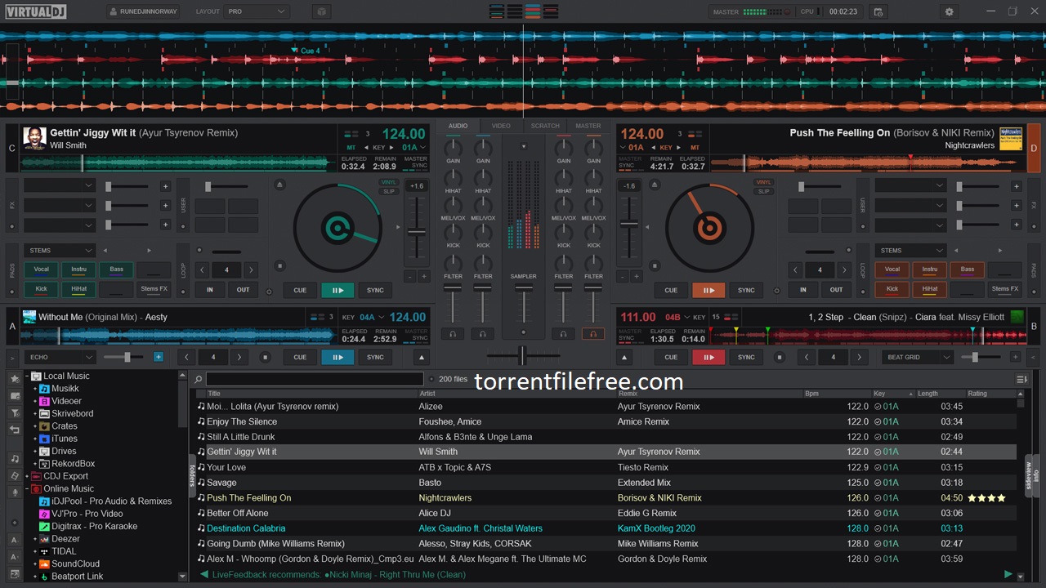Open the STEMS pads dropdown on deck C

click(60, 251)
